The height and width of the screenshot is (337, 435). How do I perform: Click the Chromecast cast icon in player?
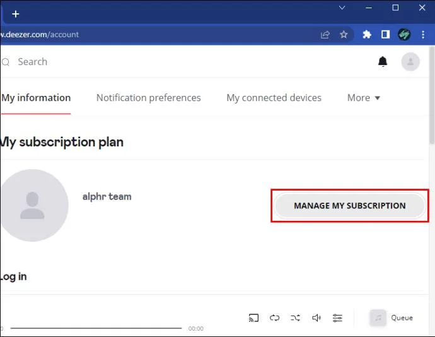(253, 318)
